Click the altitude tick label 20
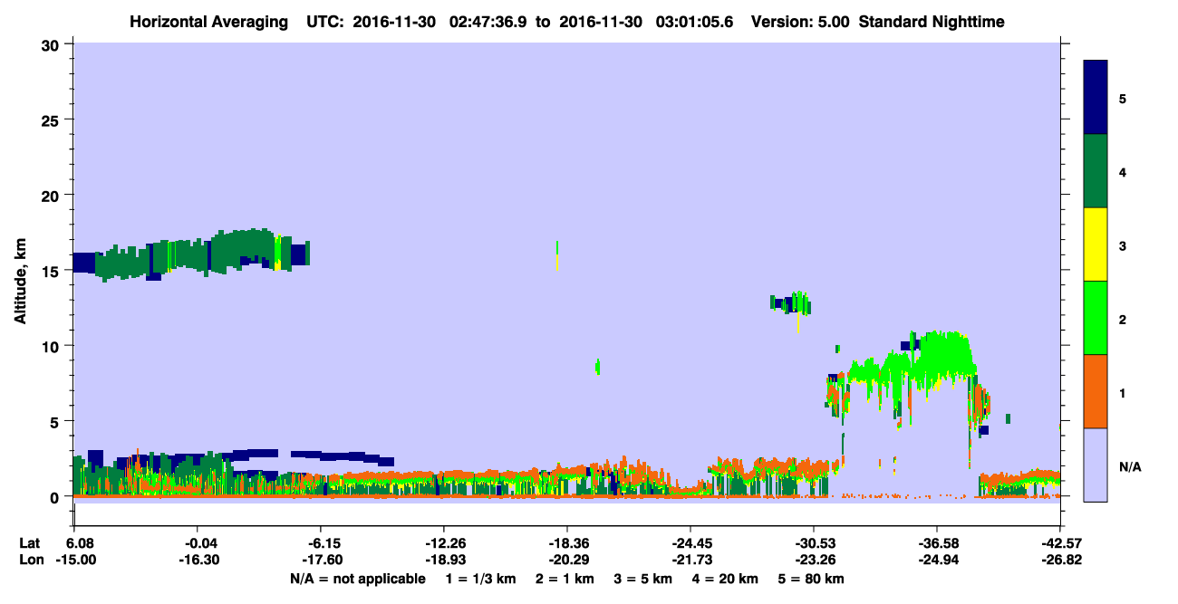Viewport: 1178px width, 604px height. [x=53, y=196]
